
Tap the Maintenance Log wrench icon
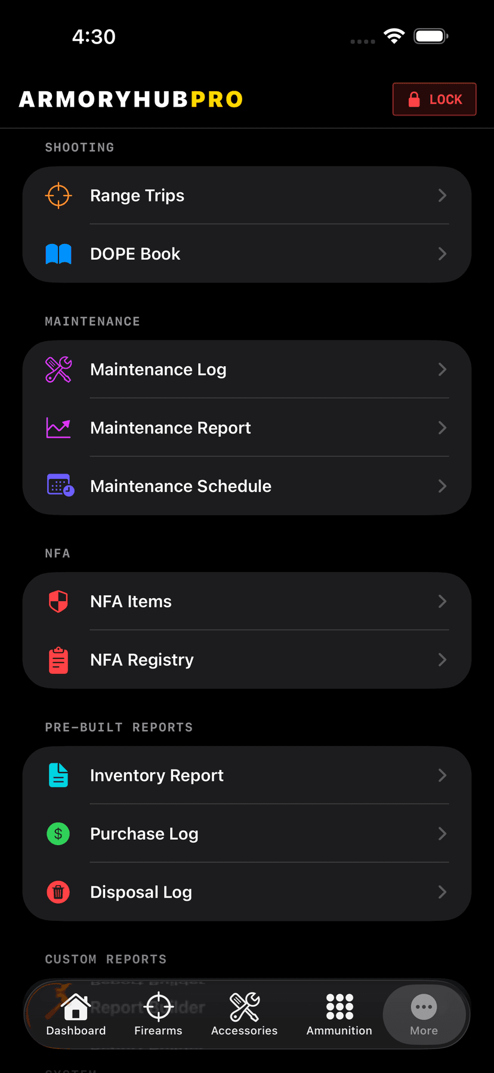58,370
